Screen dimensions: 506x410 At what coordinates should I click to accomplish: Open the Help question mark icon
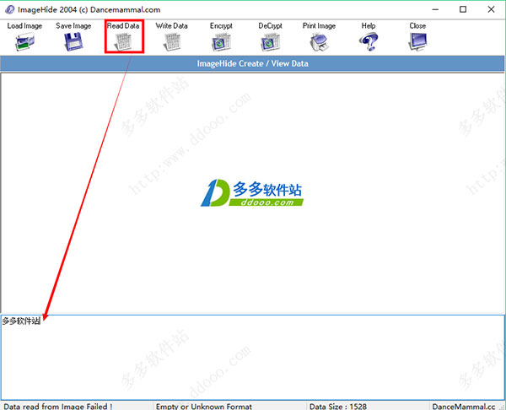pyautogui.click(x=369, y=42)
